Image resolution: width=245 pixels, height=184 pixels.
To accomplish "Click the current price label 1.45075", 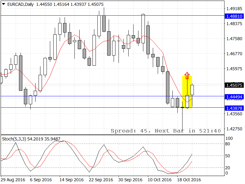I will [234, 85].
